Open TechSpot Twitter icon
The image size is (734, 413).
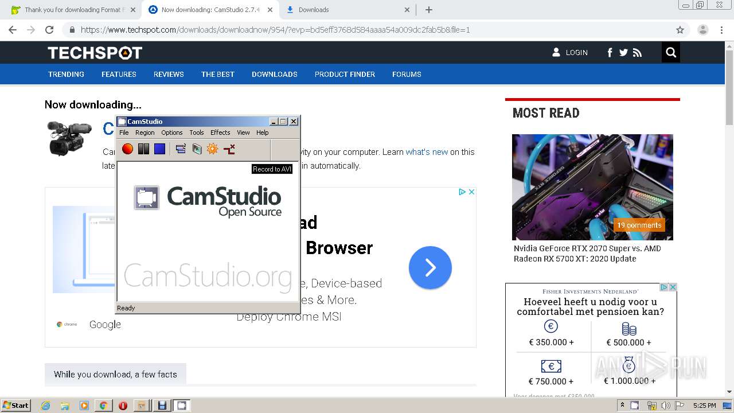[623, 53]
